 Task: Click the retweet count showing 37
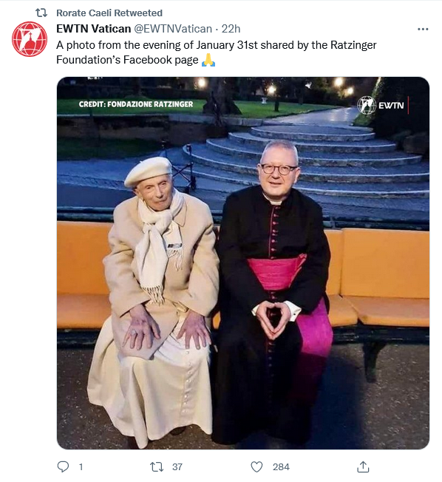coord(177,467)
